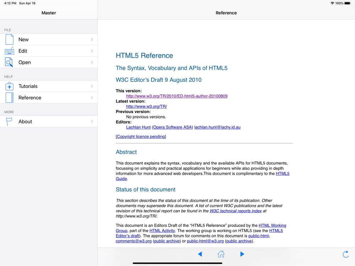Tap the Reference navigation bar title
The width and height of the screenshot is (355, 266).
coord(226,13)
